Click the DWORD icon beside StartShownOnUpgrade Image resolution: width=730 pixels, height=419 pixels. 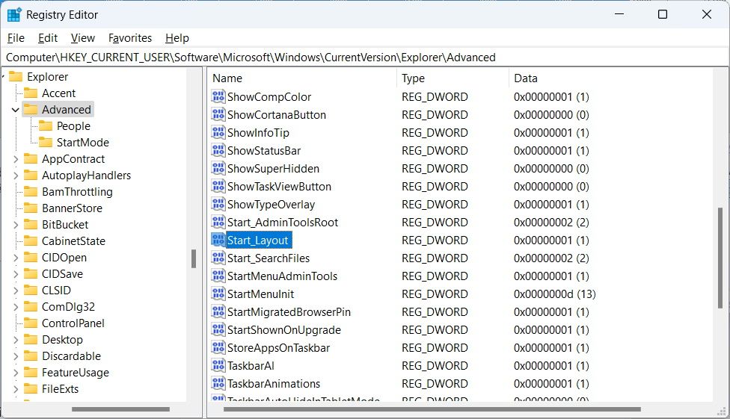point(218,329)
